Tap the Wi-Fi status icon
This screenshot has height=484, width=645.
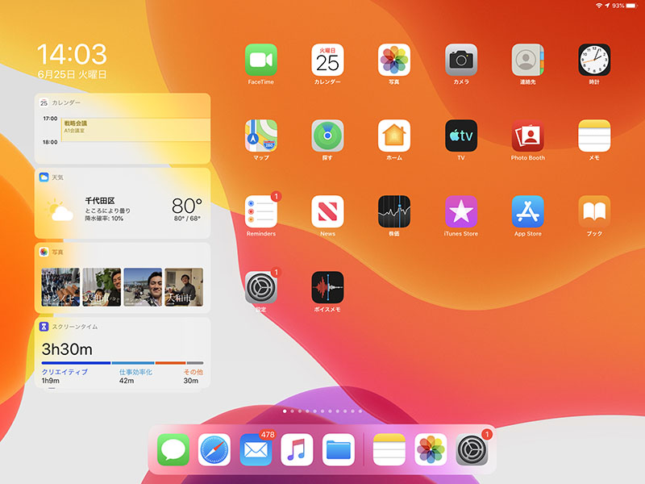coord(599,6)
